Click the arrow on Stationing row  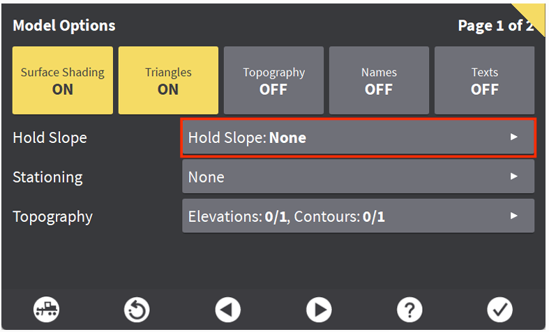click(514, 176)
